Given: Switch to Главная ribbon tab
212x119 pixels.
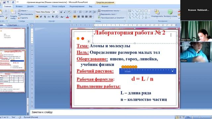Looking at the screenshot, I should point(8,6).
